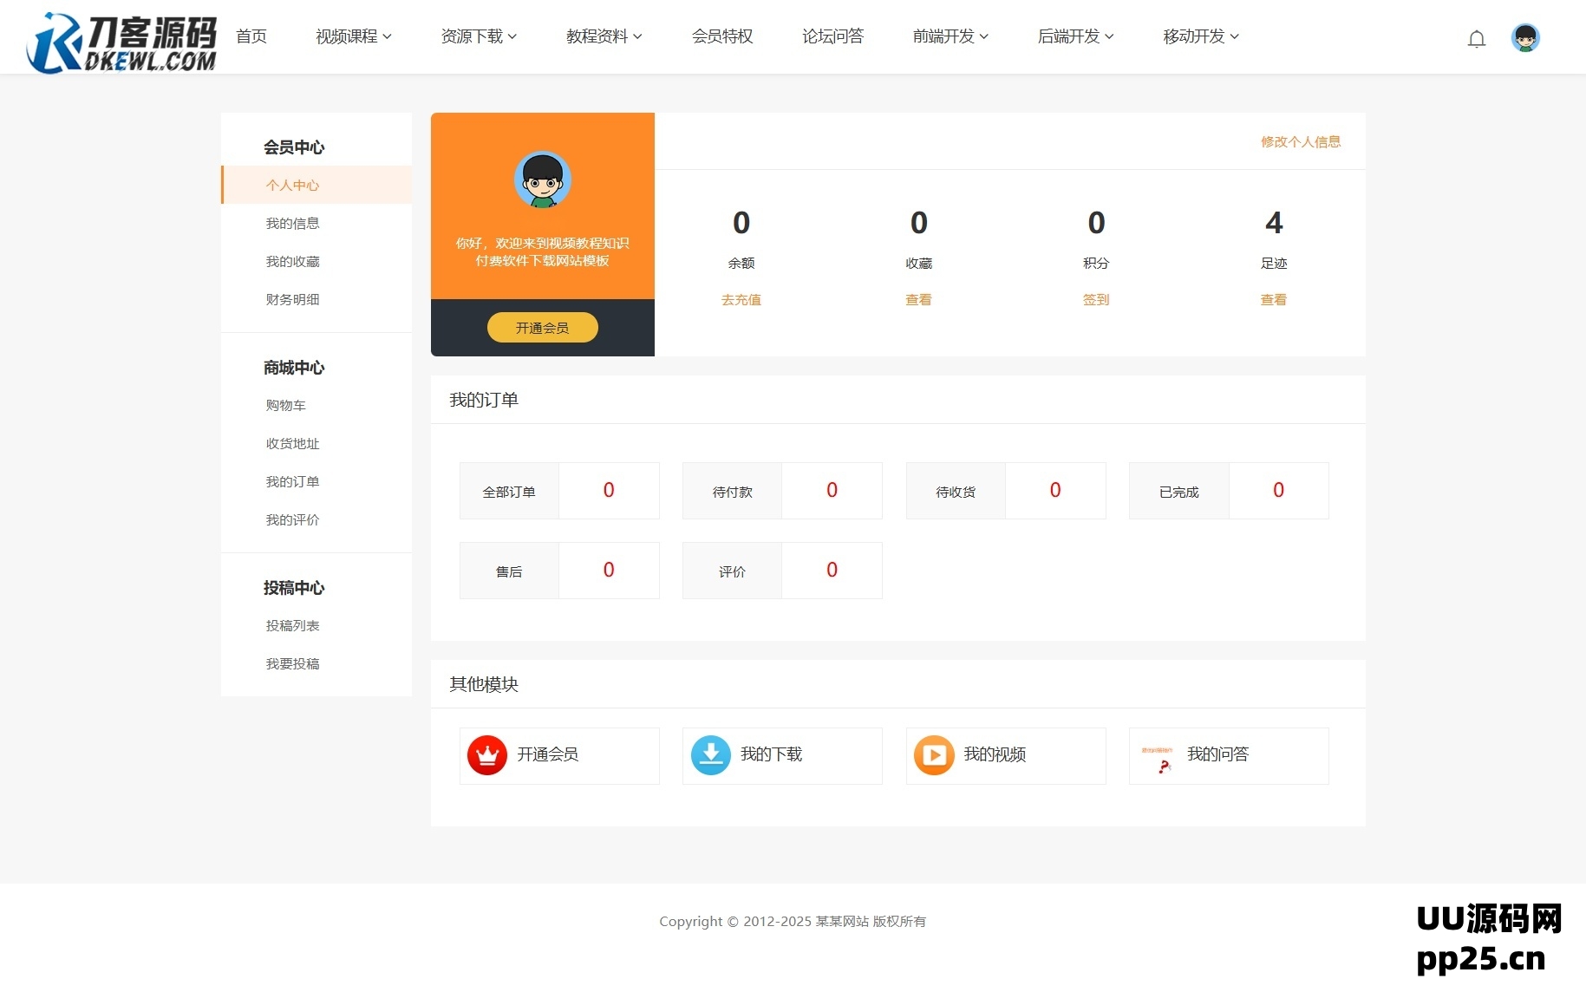Viewport: 1586px width, 992px height.
Task: Select 会员特权 in the top menu
Action: (721, 36)
